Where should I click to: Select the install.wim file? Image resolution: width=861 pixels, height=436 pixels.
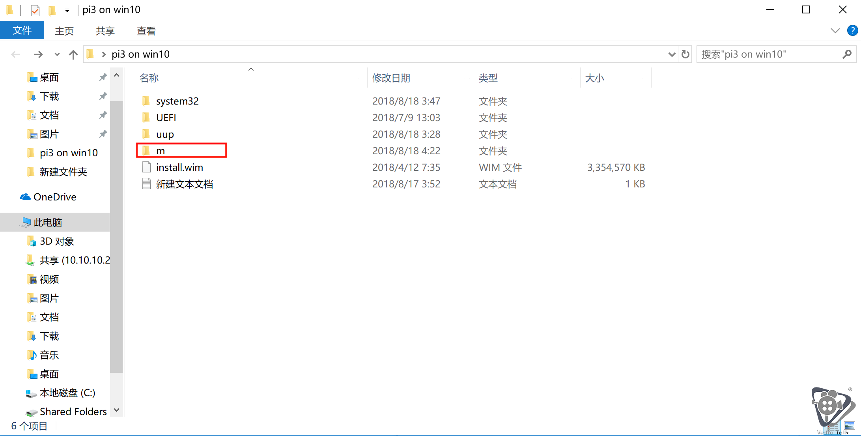tap(179, 167)
